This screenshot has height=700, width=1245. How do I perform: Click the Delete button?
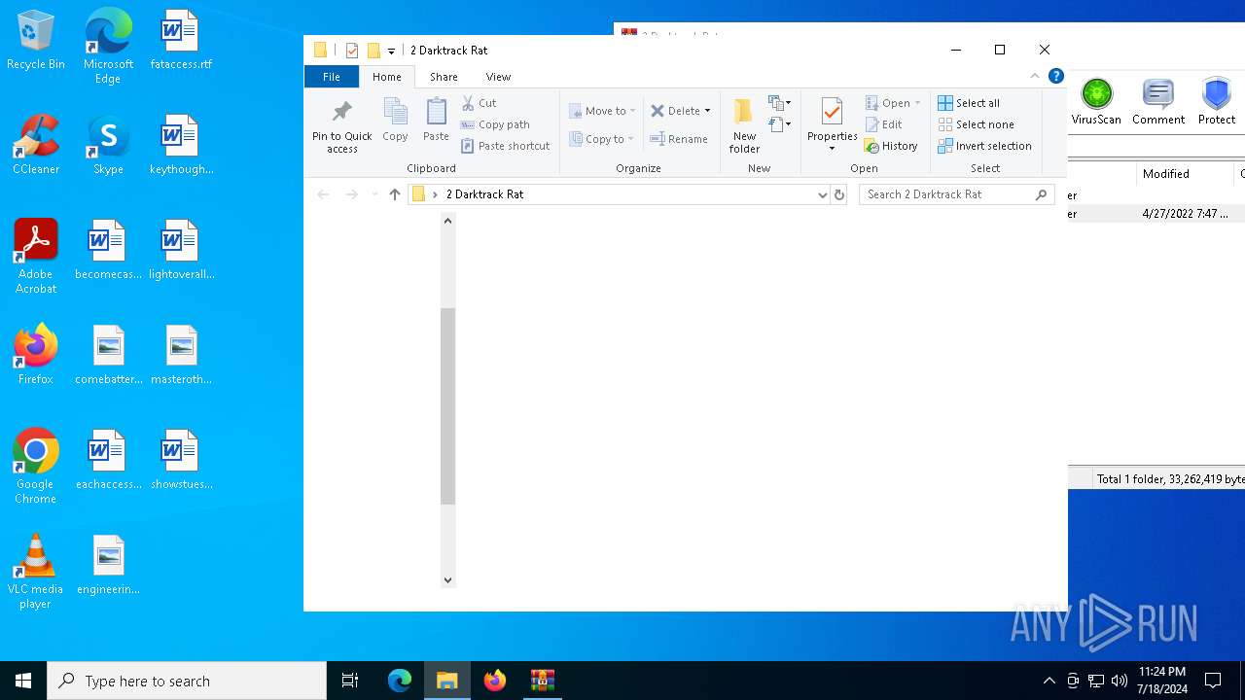coord(674,111)
